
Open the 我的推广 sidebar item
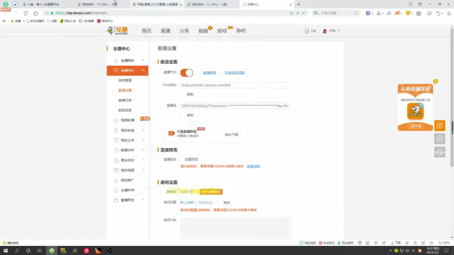click(128, 180)
